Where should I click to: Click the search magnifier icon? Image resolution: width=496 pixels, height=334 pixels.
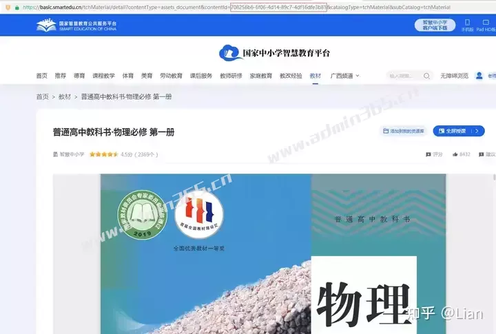(x=426, y=76)
